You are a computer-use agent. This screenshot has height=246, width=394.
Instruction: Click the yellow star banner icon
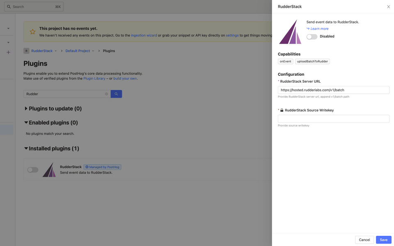[32, 32]
